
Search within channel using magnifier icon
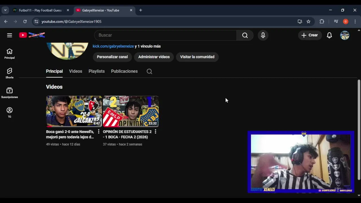(x=149, y=71)
